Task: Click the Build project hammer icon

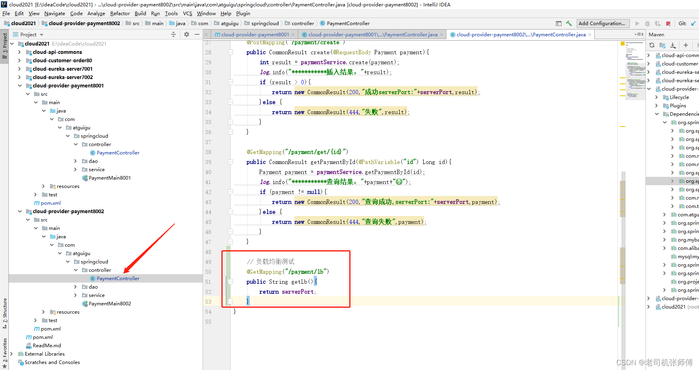Action: (x=569, y=24)
